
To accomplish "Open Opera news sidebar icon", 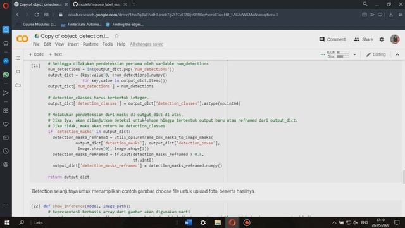I will coord(6,137).
